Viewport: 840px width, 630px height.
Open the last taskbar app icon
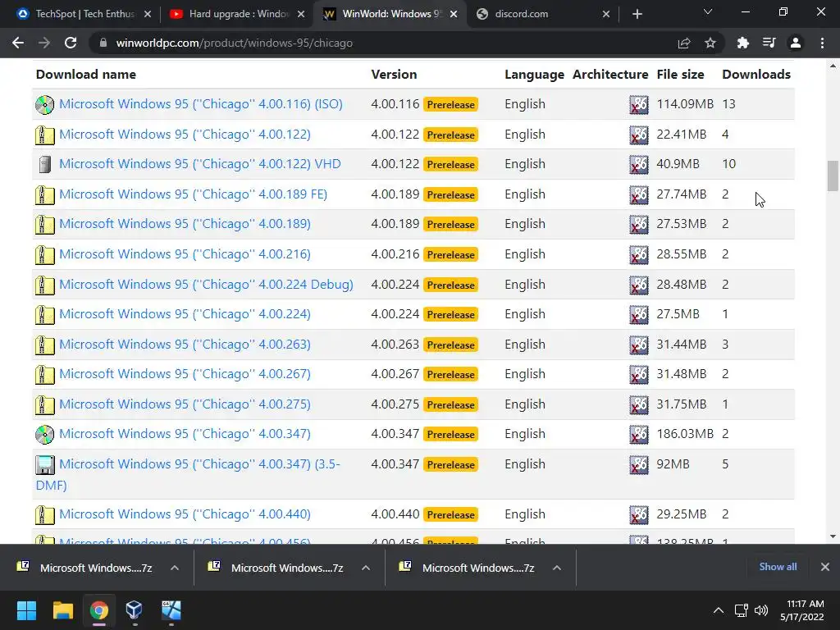point(171,610)
